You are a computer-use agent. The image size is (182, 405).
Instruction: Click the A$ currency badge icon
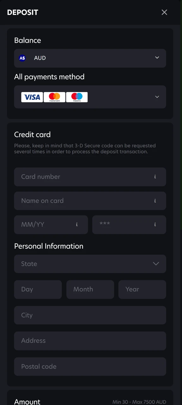(22, 58)
